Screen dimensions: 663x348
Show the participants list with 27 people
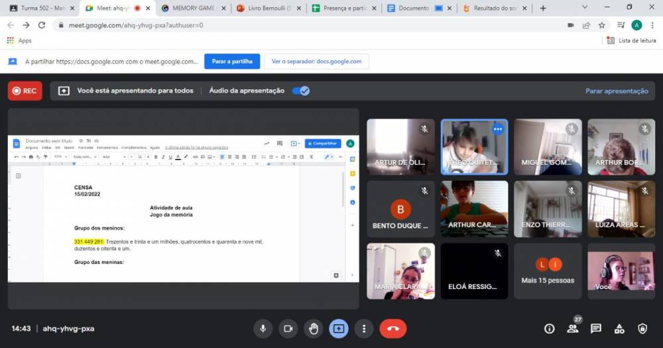(572, 328)
